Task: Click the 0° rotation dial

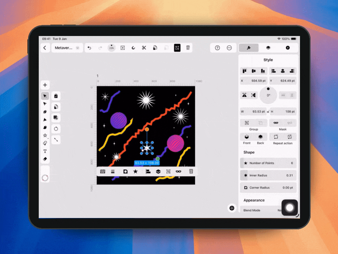Action: (268, 95)
